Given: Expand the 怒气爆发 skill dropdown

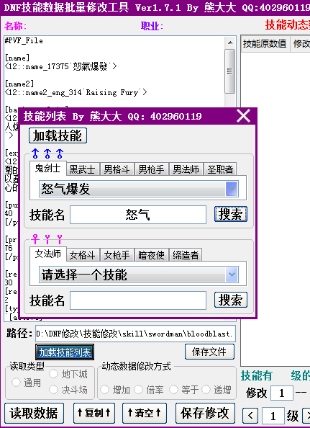Looking at the screenshot, I should click(x=232, y=189).
